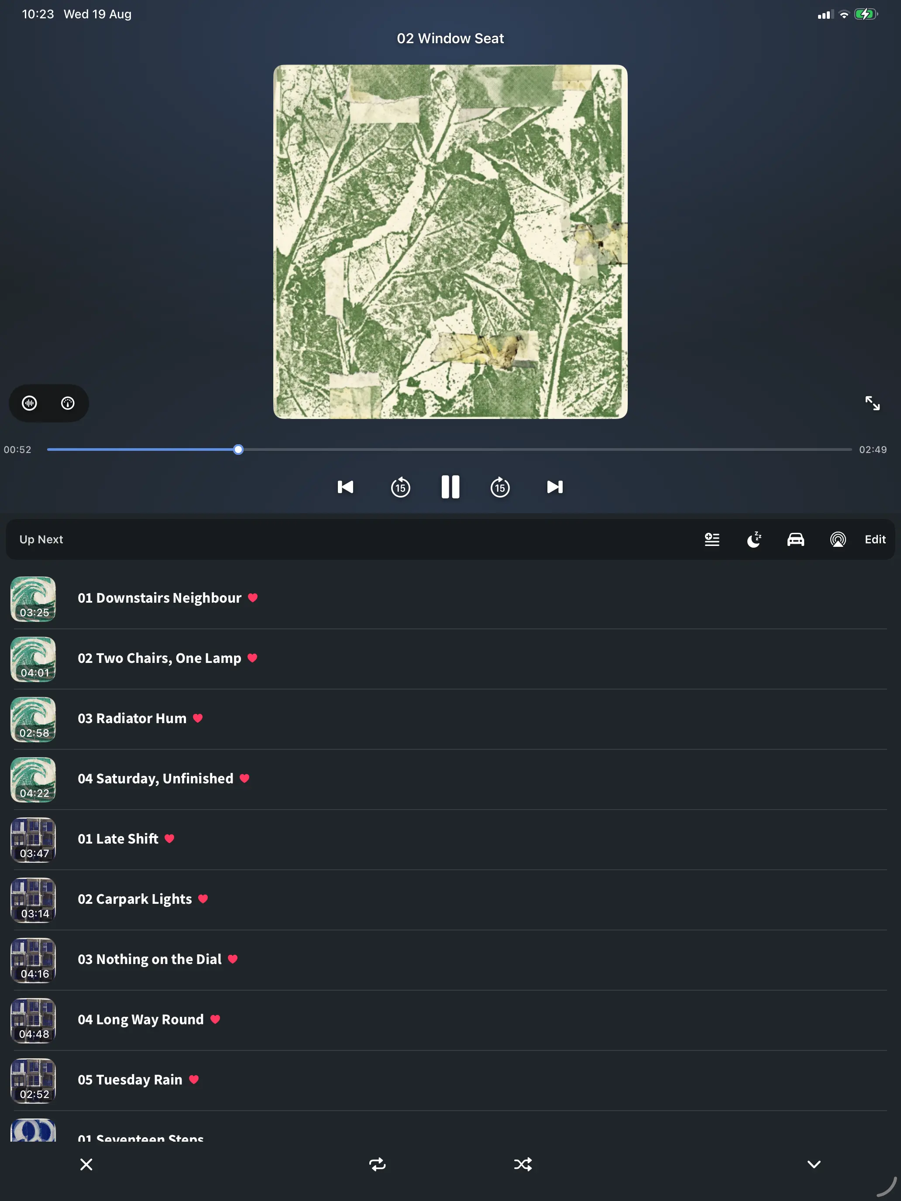Toggle favorite heart on Two Chairs, One Lamp
Viewport: 901px width, 1201px height.
[252, 658]
